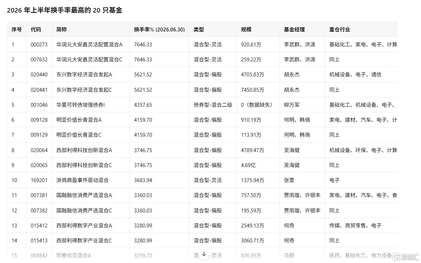This screenshot has width=421, height=263.
Task: Click the size value 195.59万
Action: pos(251,211)
